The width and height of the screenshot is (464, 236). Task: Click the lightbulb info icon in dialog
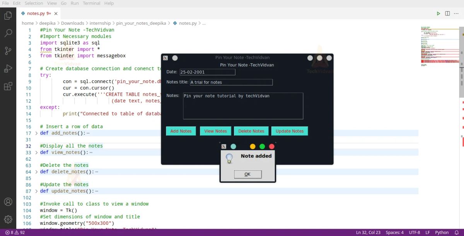229,158
